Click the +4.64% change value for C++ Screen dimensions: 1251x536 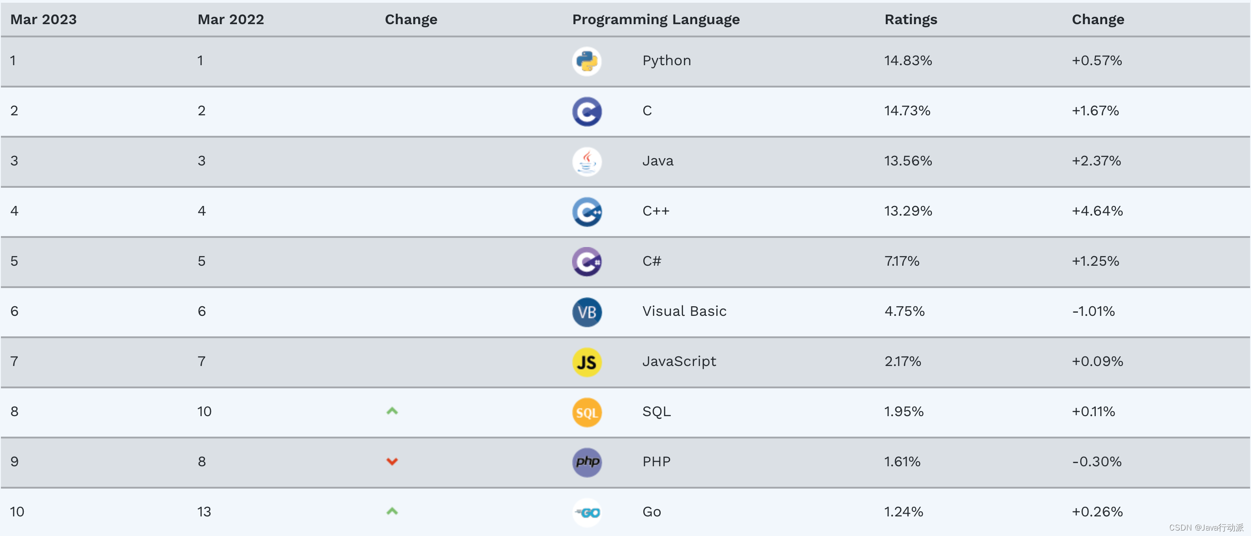[1097, 211]
